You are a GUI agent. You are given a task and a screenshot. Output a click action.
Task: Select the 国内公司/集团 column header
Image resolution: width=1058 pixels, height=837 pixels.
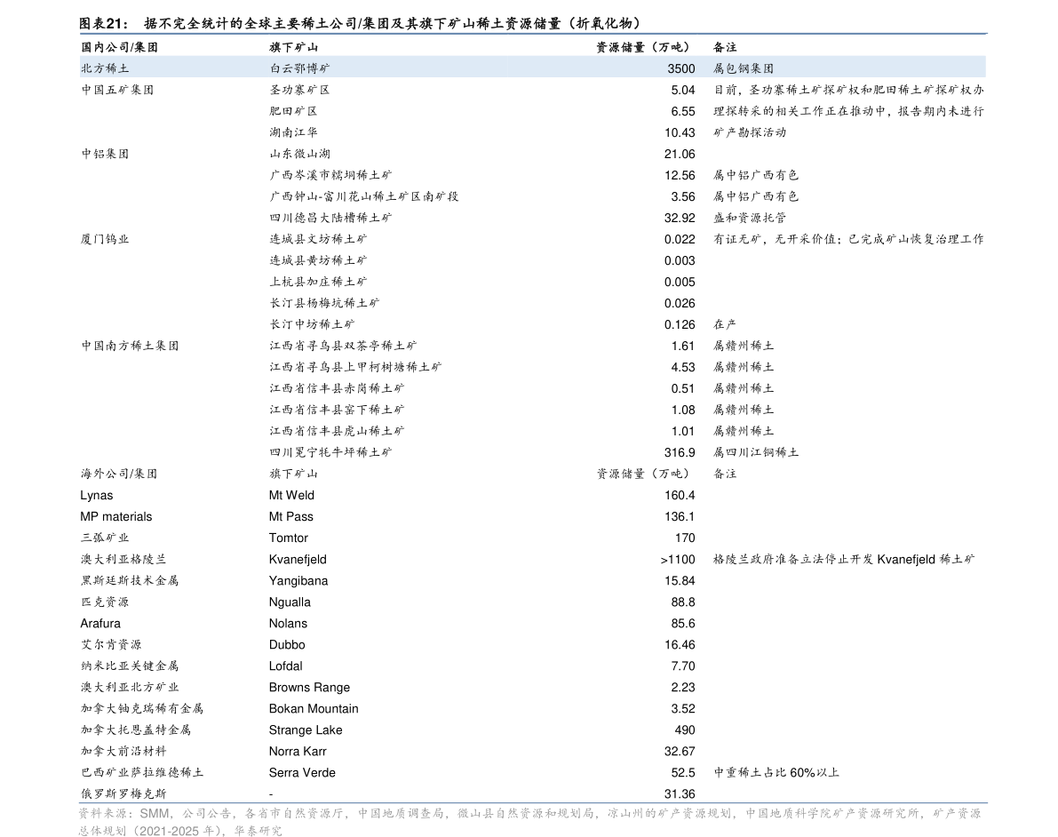(119, 47)
